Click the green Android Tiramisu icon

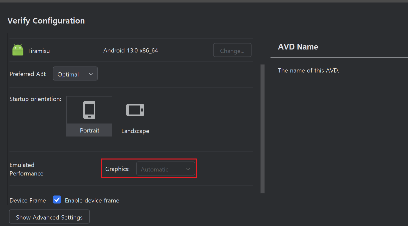pyautogui.click(x=18, y=50)
